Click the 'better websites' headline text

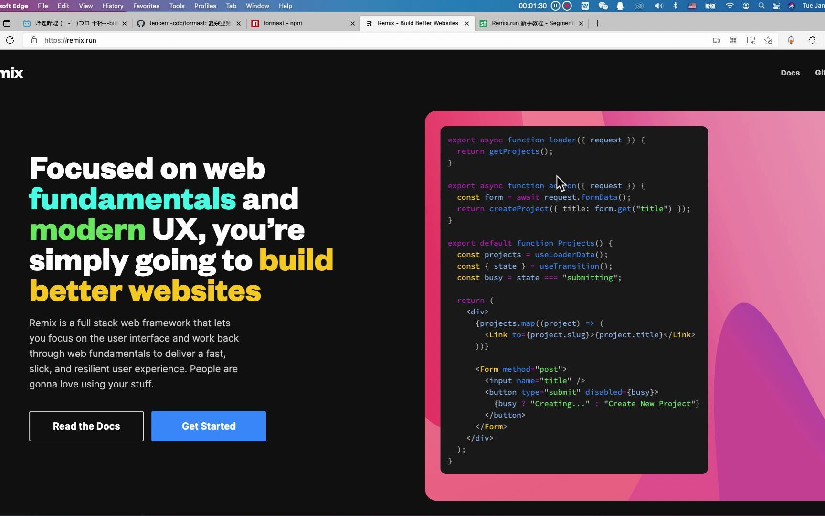click(x=145, y=291)
